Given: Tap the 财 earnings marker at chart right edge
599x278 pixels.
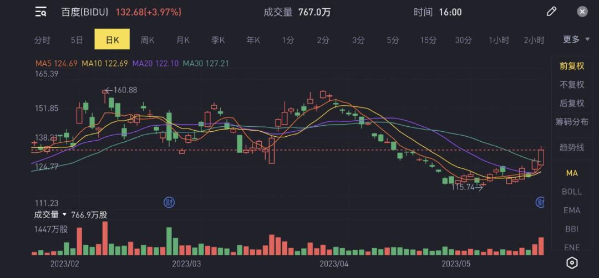Looking at the screenshot, I should click(540, 202).
